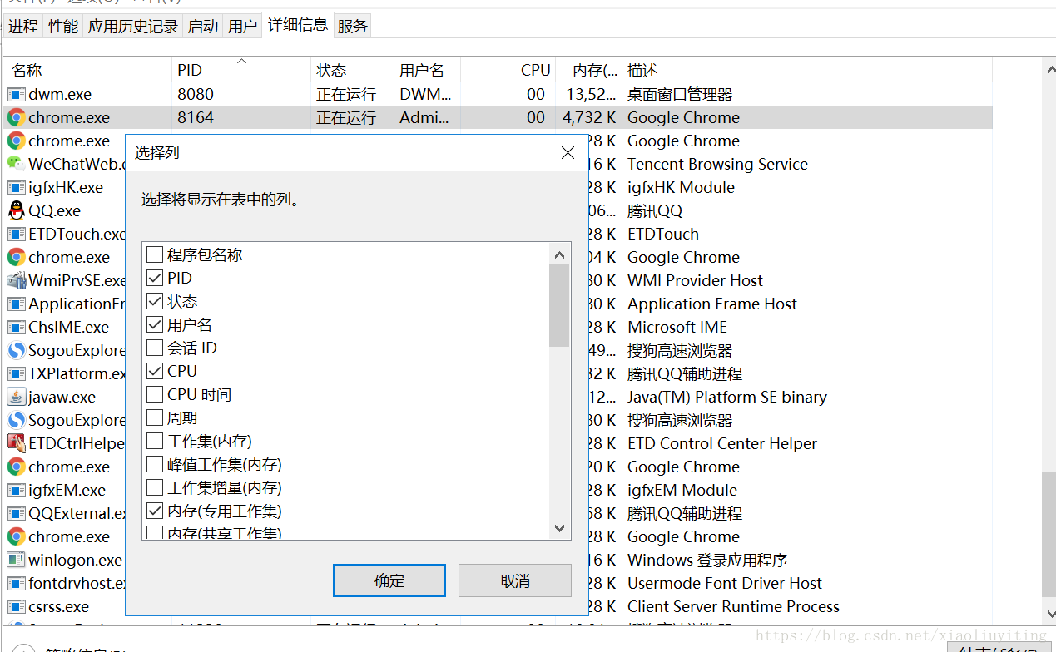Enable the 会话 ID column checkbox
Viewport: 1056px width, 652px height.
click(x=155, y=348)
